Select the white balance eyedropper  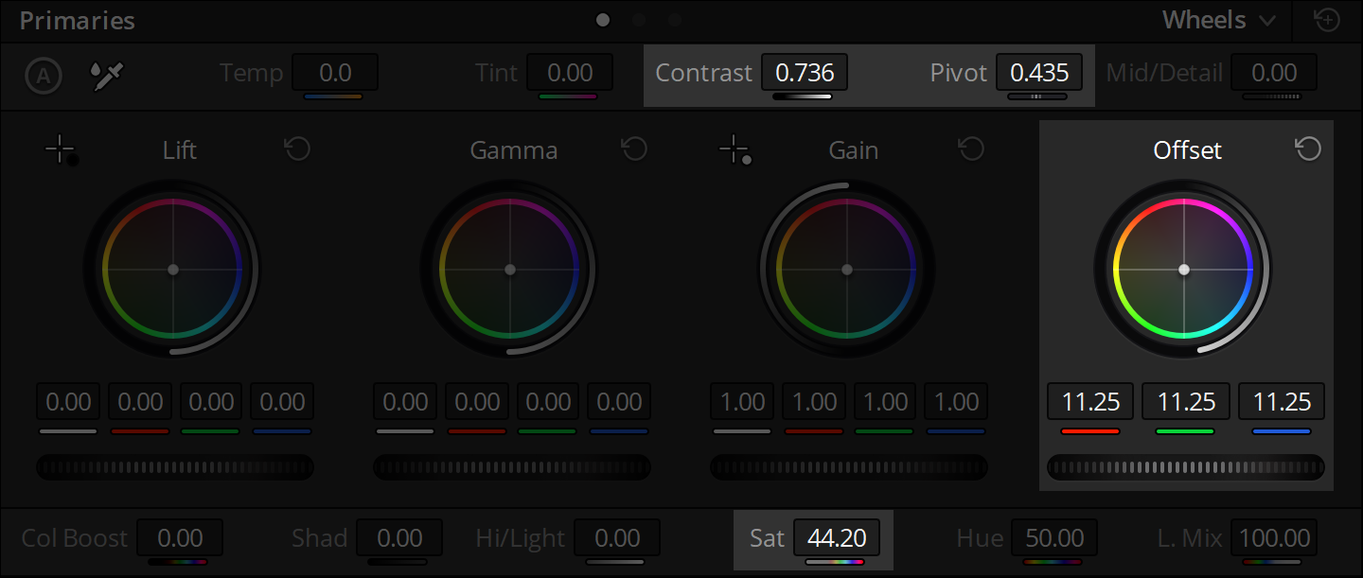click(x=107, y=76)
